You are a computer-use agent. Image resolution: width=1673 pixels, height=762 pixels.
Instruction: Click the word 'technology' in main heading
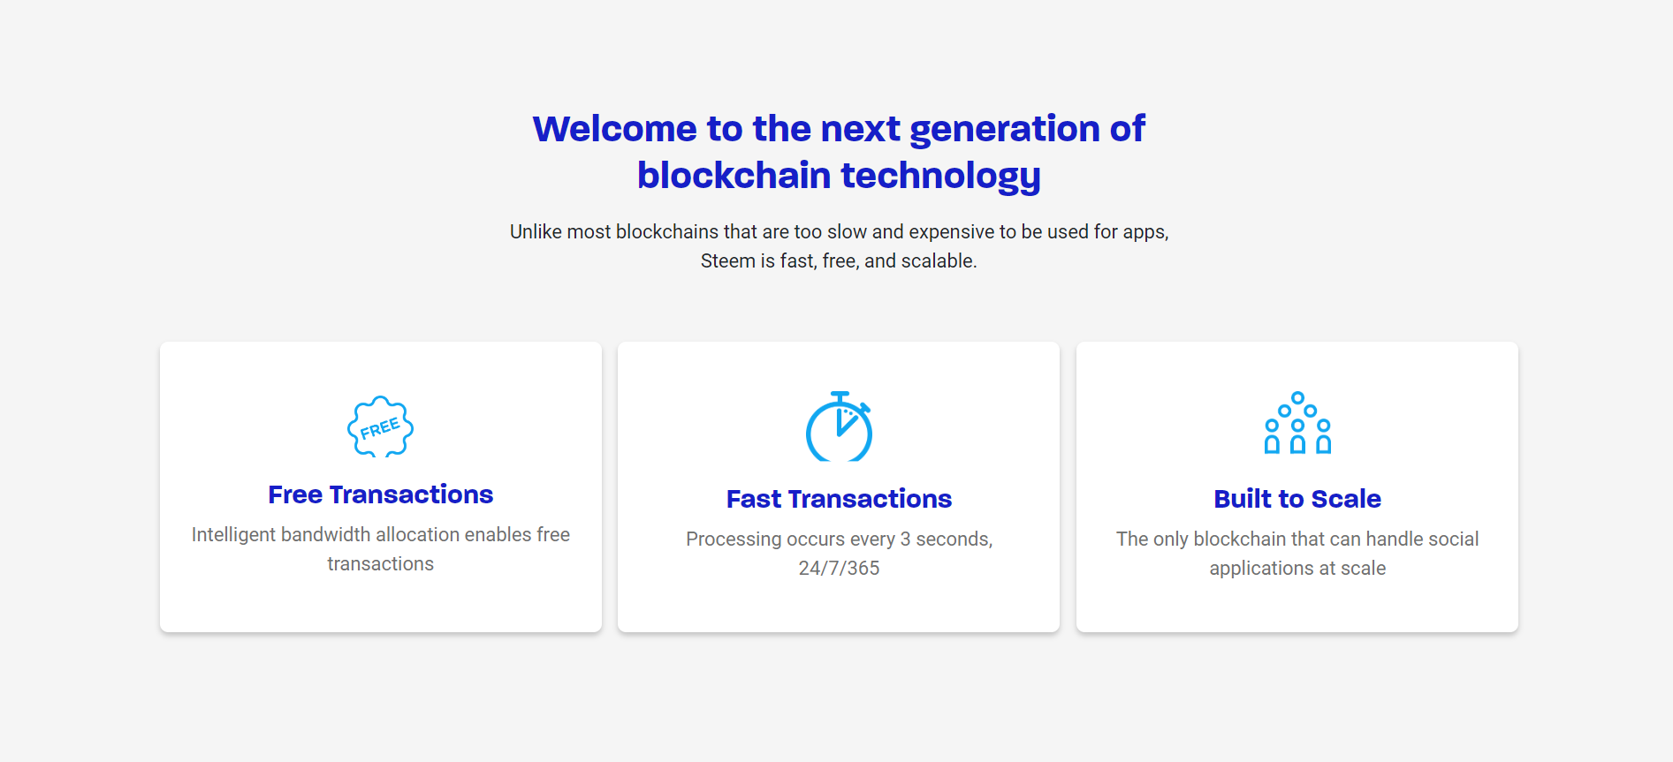[940, 177]
